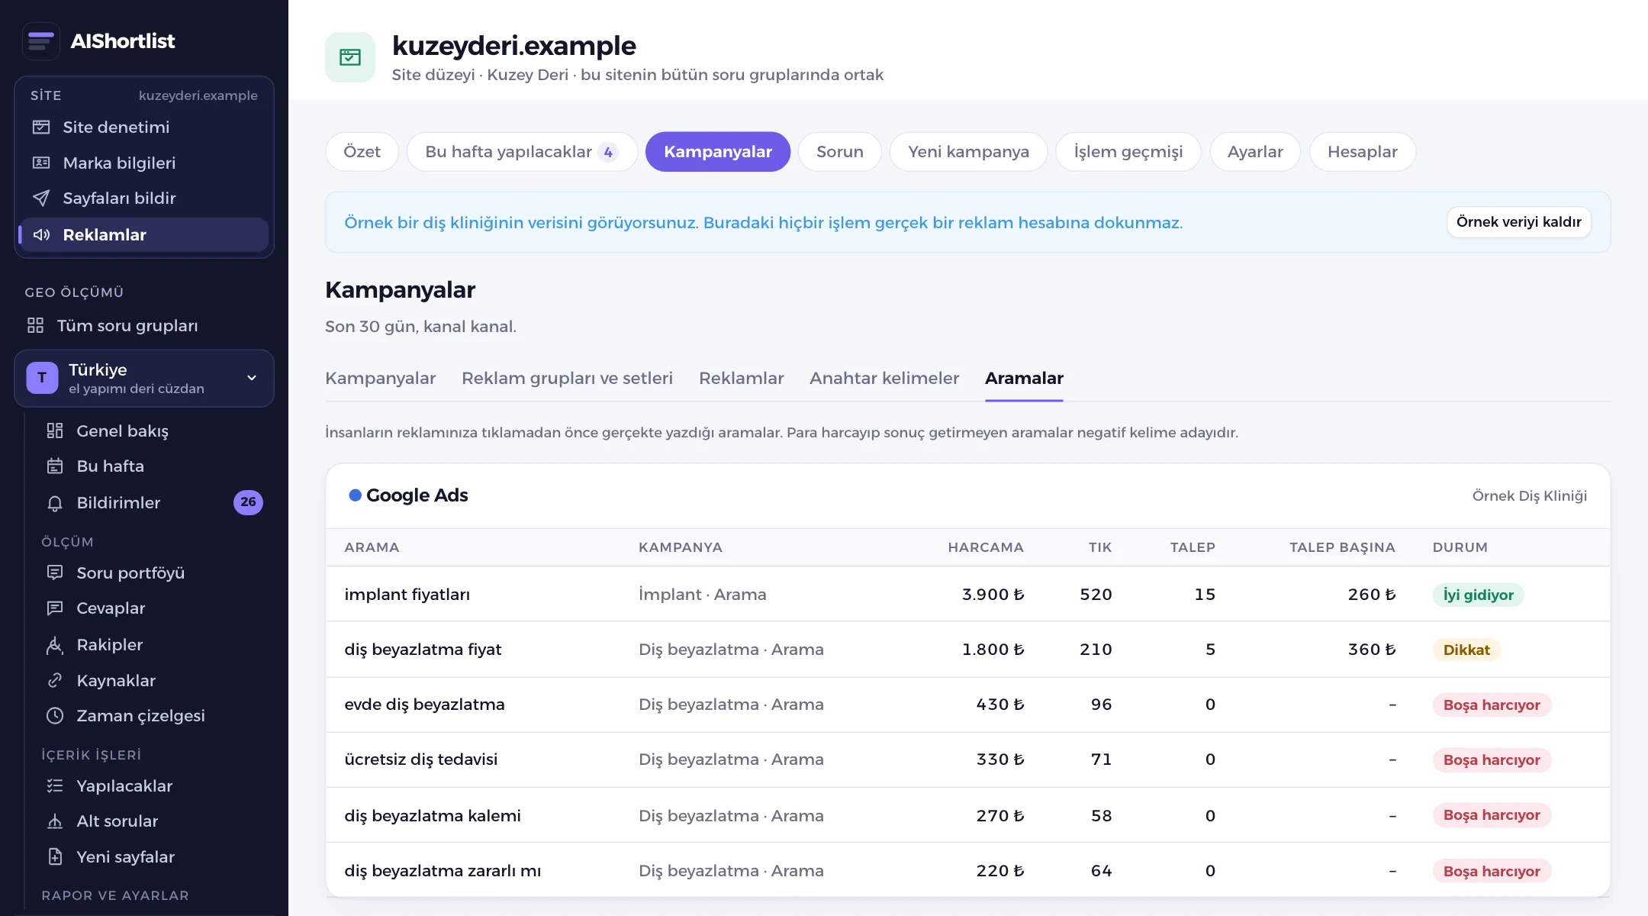Click the 3.900 ₺ spend value
This screenshot has width=1648, height=916.
pyautogui.click(x=993, y=594)
